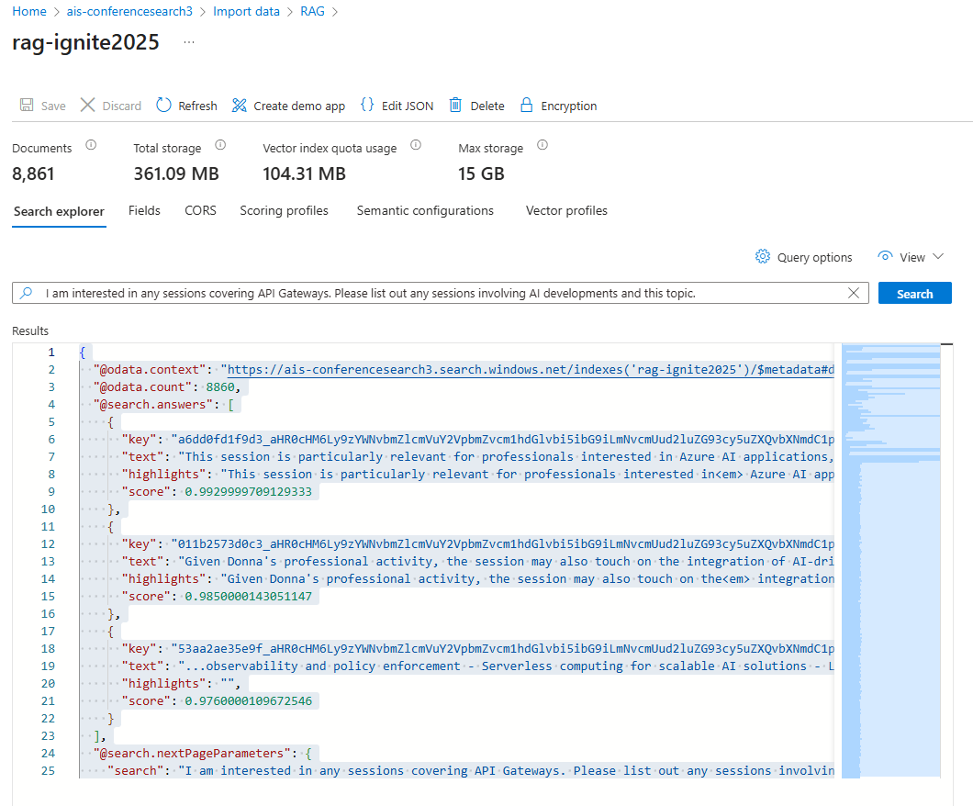Refresh the rag-ignite2025 index
The width and height of the screenshot is (973, 806).
185,106
